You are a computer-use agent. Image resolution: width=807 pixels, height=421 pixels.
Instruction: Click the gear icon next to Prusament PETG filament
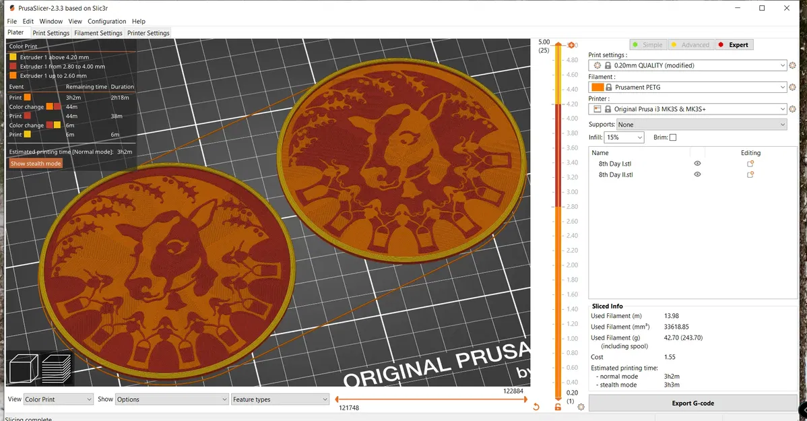click(x=793, y=87)
